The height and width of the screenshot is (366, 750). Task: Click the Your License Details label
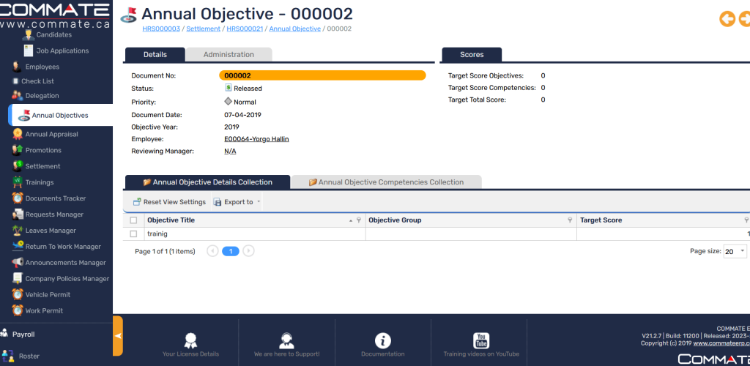[190, 354]
